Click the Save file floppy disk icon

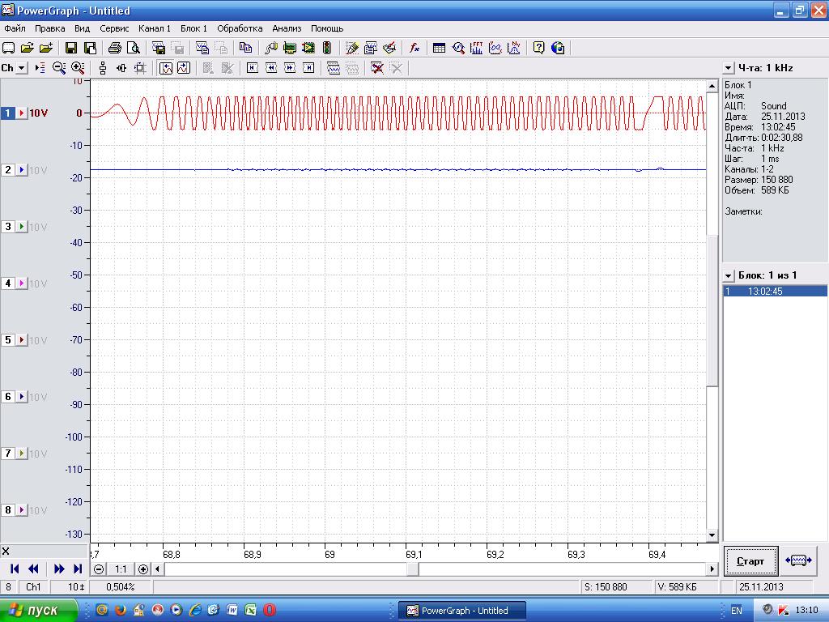click(70, 48)
